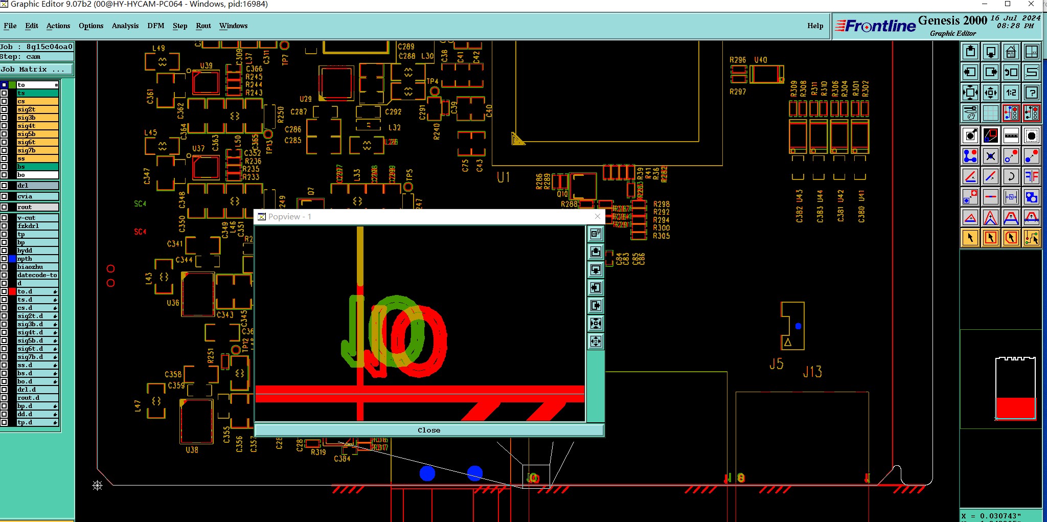Image resolution: width=1047 pixels, height=522 pixels.
Task: Select the ruler measure tool
Action: coord(1011,135)
